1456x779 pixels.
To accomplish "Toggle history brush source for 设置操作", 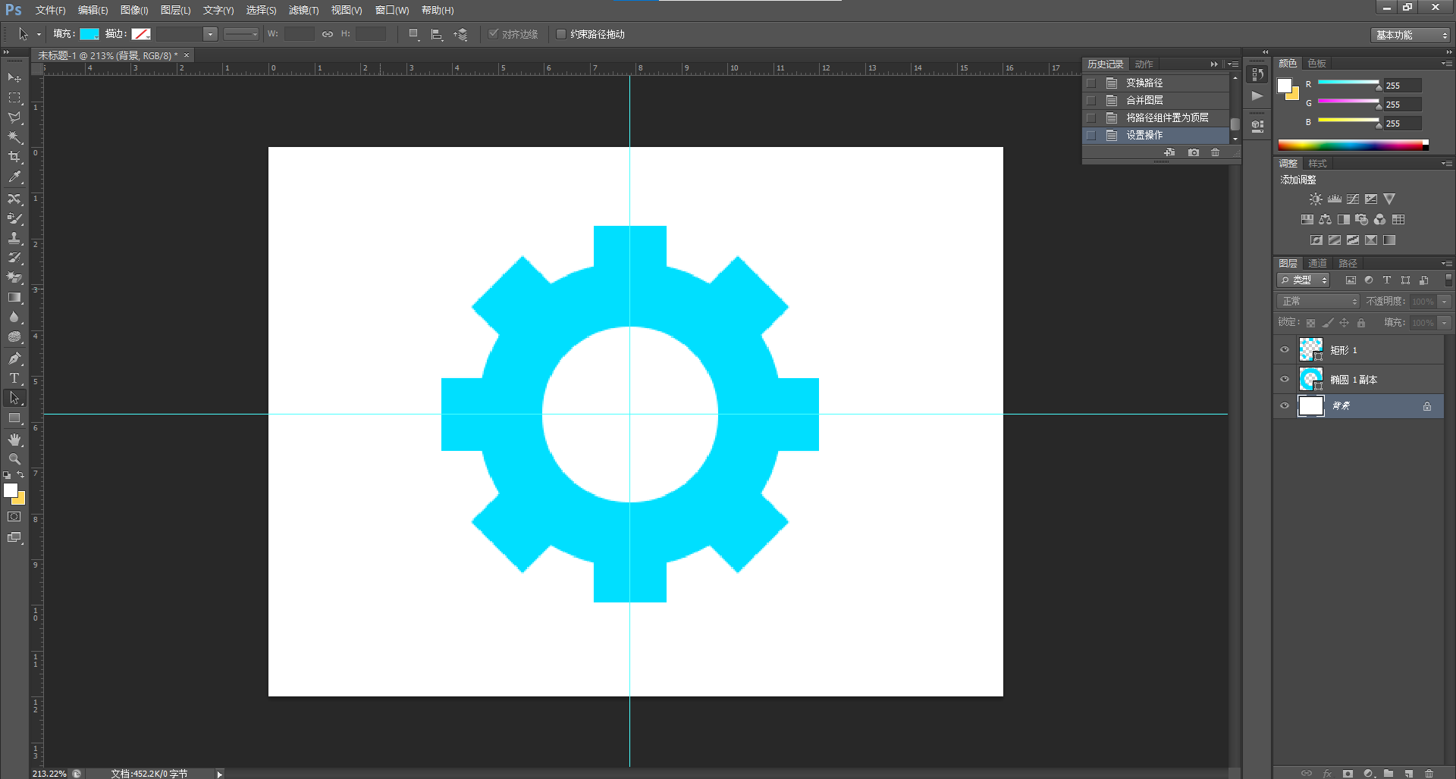I will (x=1091, y=135).
